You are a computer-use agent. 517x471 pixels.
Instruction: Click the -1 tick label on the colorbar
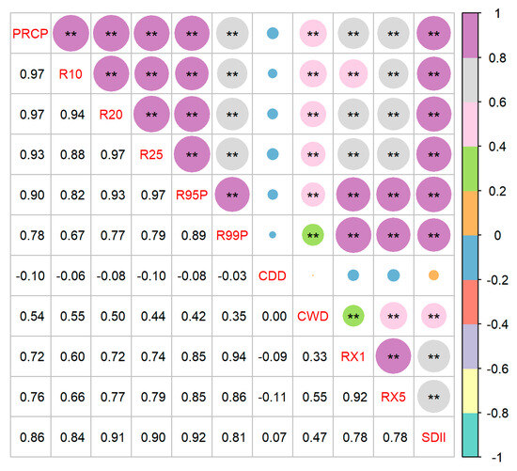(x=497, y=457)
